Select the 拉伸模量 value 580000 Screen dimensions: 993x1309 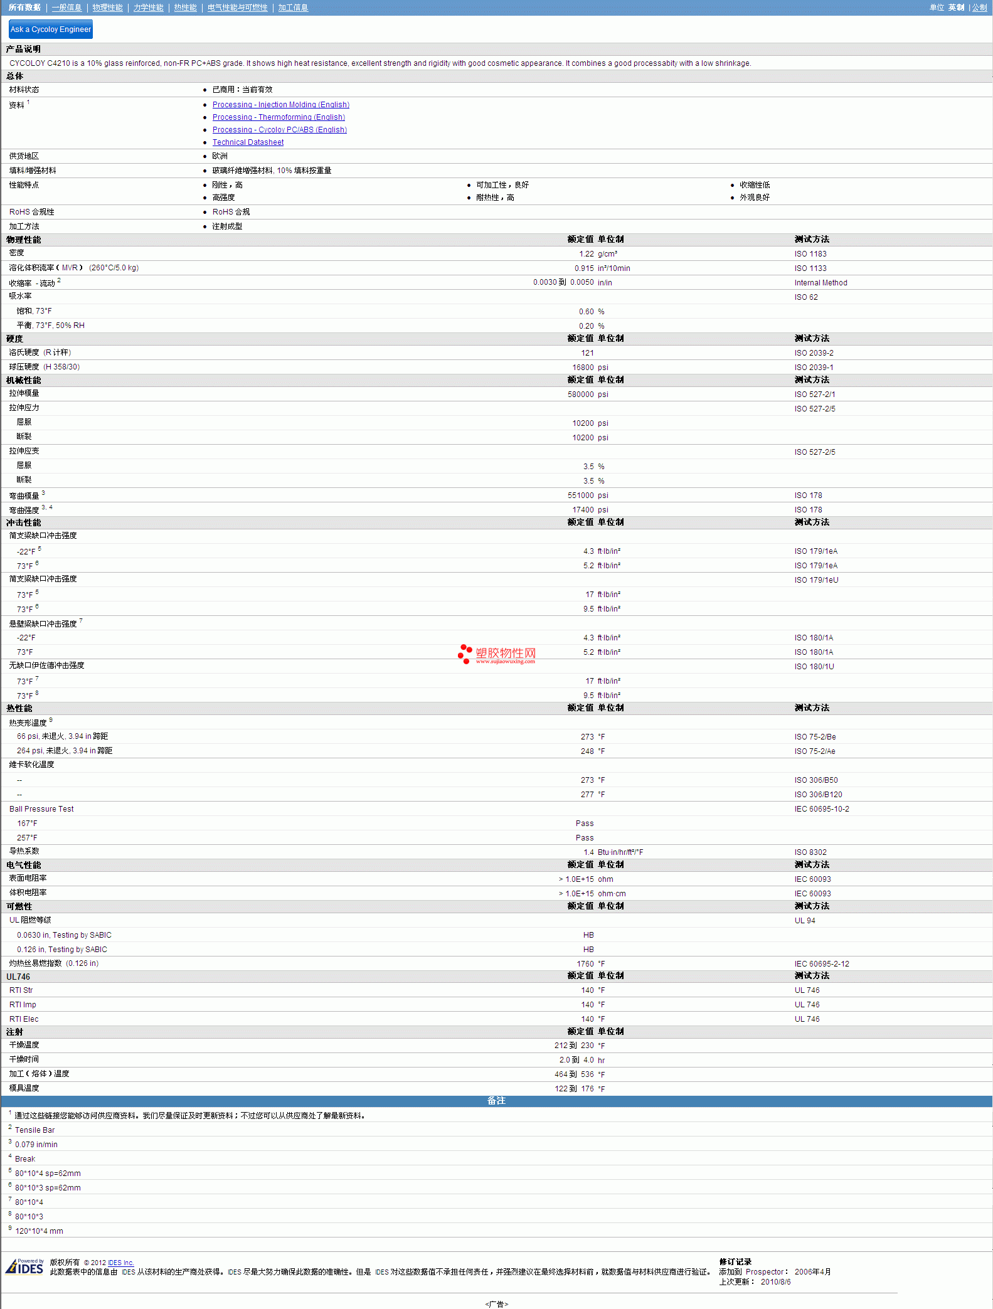(x=580, y=395)
